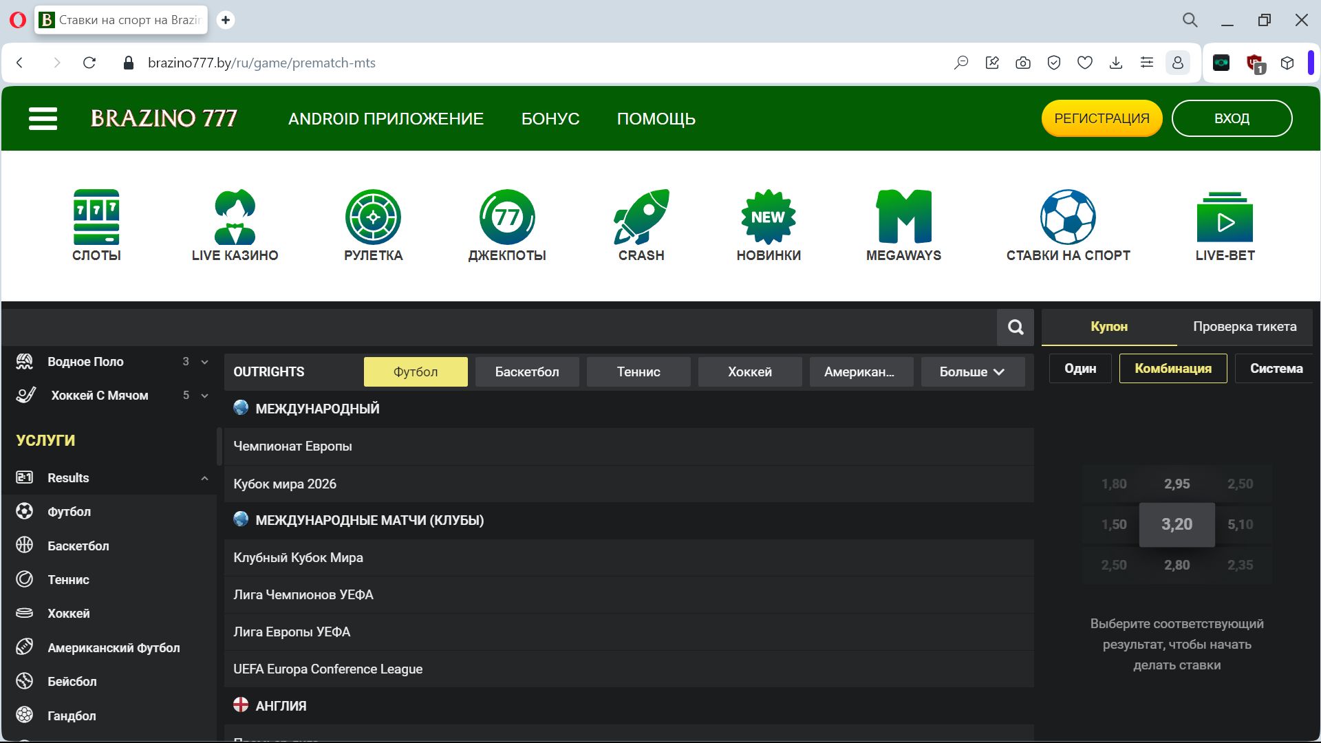Screen dimensions: 1321x743
Task: Open the browser shield privacy icon
Action: [x=1054, y=63]
